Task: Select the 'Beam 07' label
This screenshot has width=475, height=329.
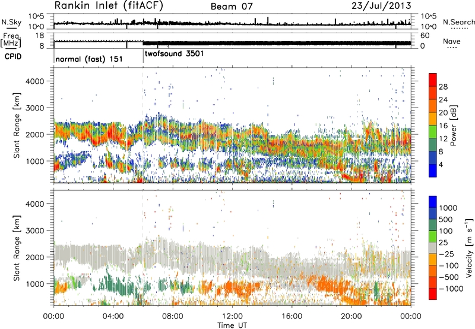Action: pos(232,7)
